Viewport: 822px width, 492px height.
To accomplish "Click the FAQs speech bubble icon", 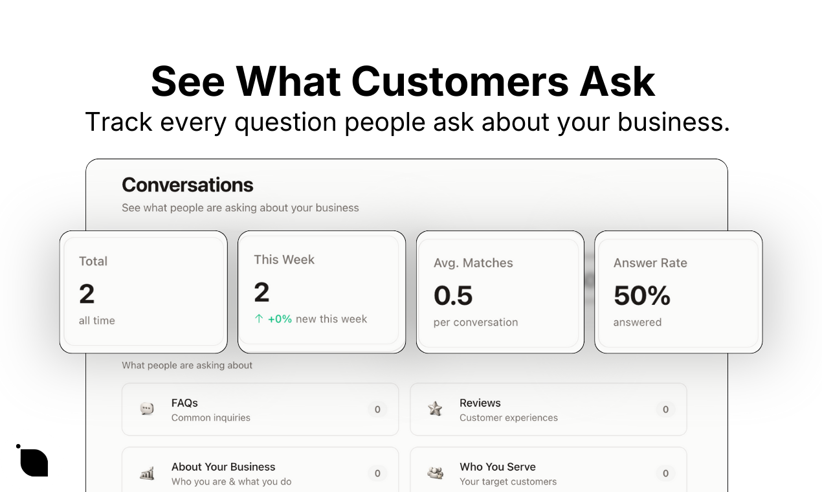I will (147, 409).
